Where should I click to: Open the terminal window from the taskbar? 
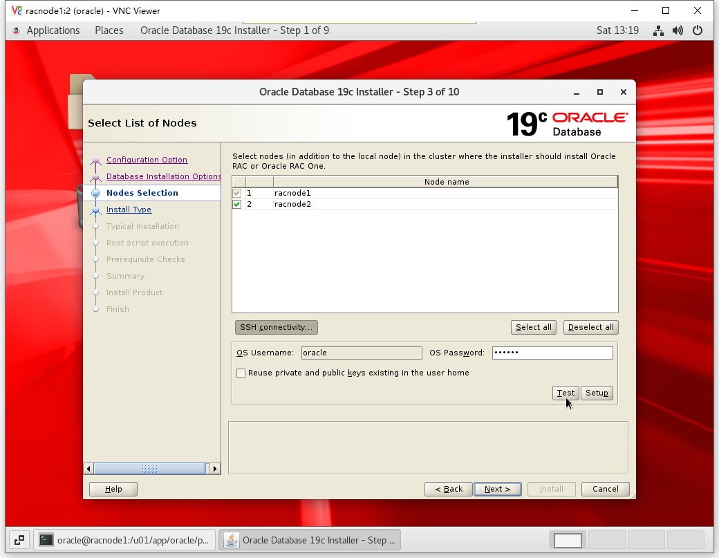click(x=125, y=540)
